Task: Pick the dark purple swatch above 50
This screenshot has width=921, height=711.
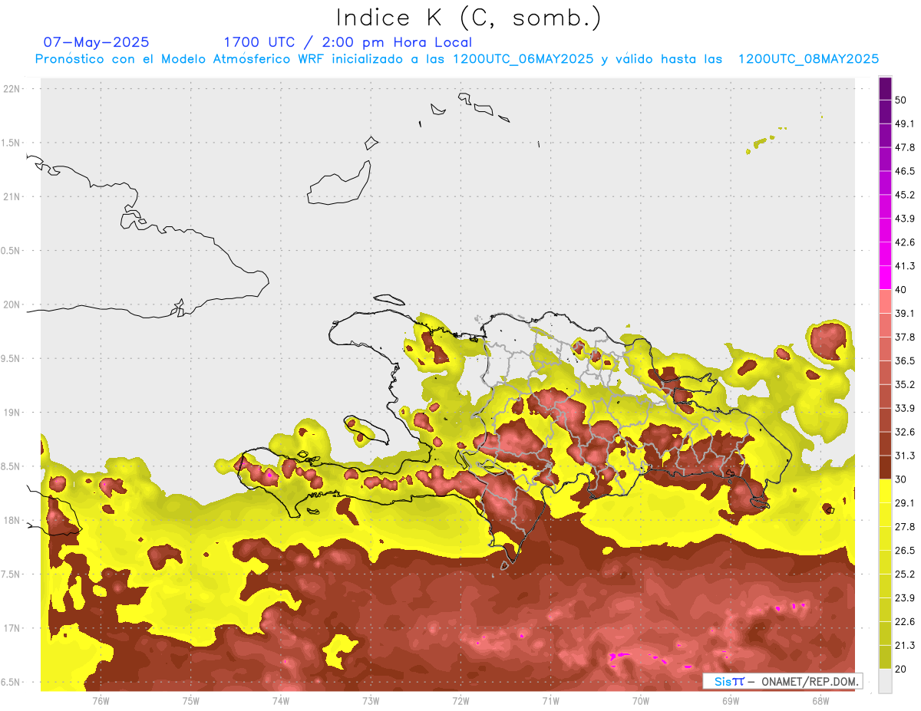Action: point(885,88)
